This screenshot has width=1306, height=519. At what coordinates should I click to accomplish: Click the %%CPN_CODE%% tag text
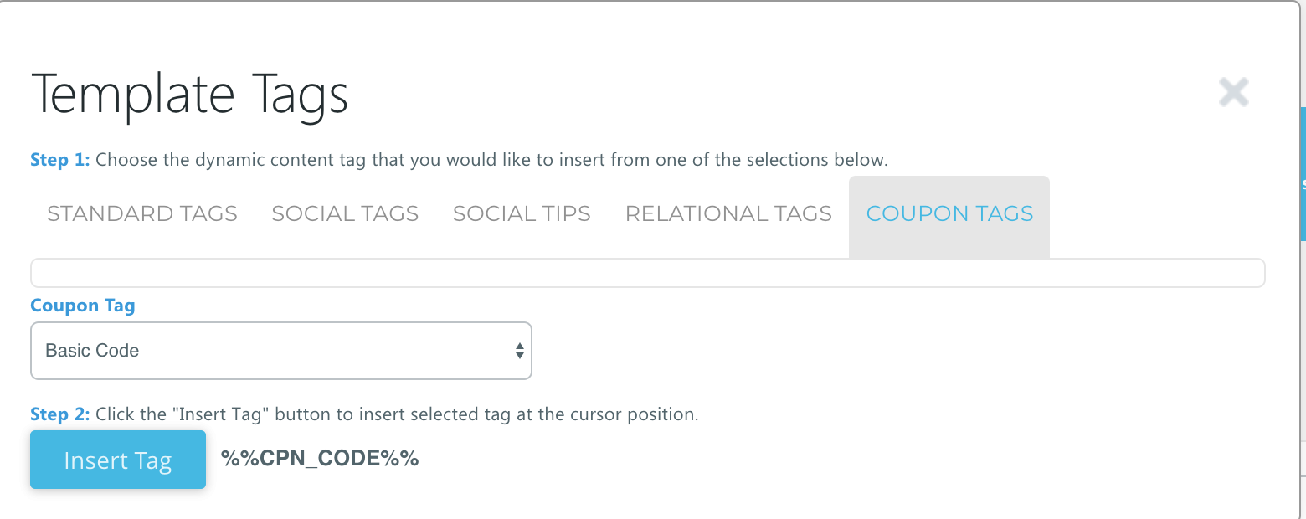pos(319,459)
